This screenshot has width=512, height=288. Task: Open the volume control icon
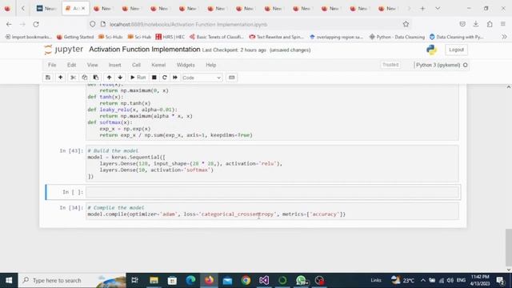450,280
